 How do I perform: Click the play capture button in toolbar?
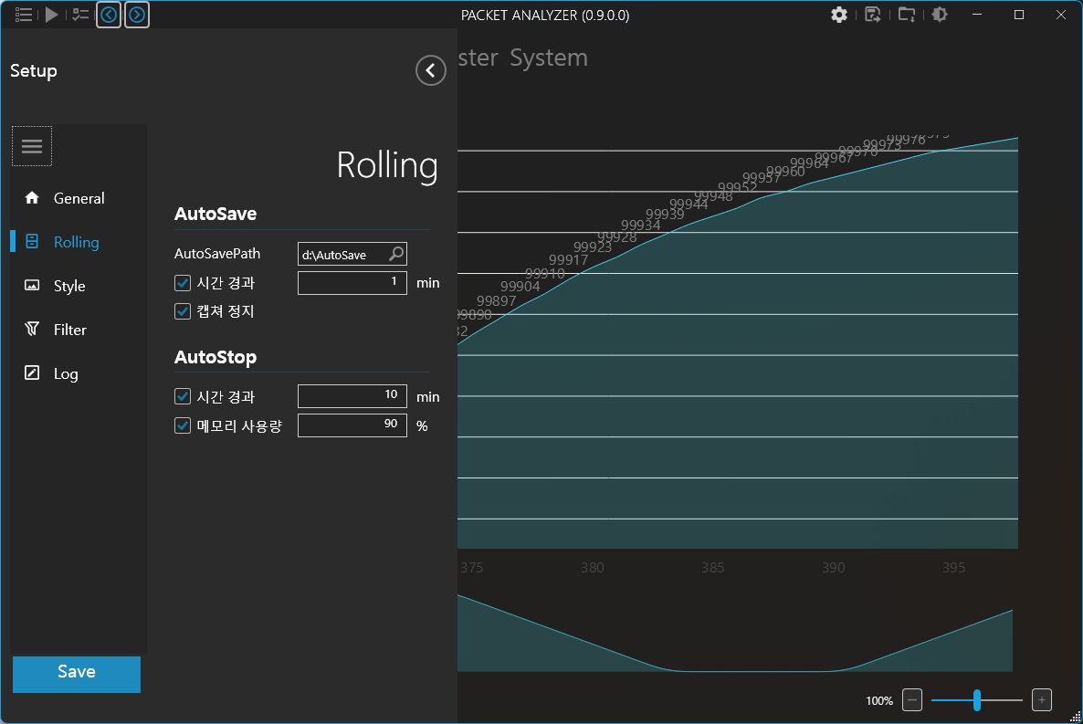[x=52, y=15]
